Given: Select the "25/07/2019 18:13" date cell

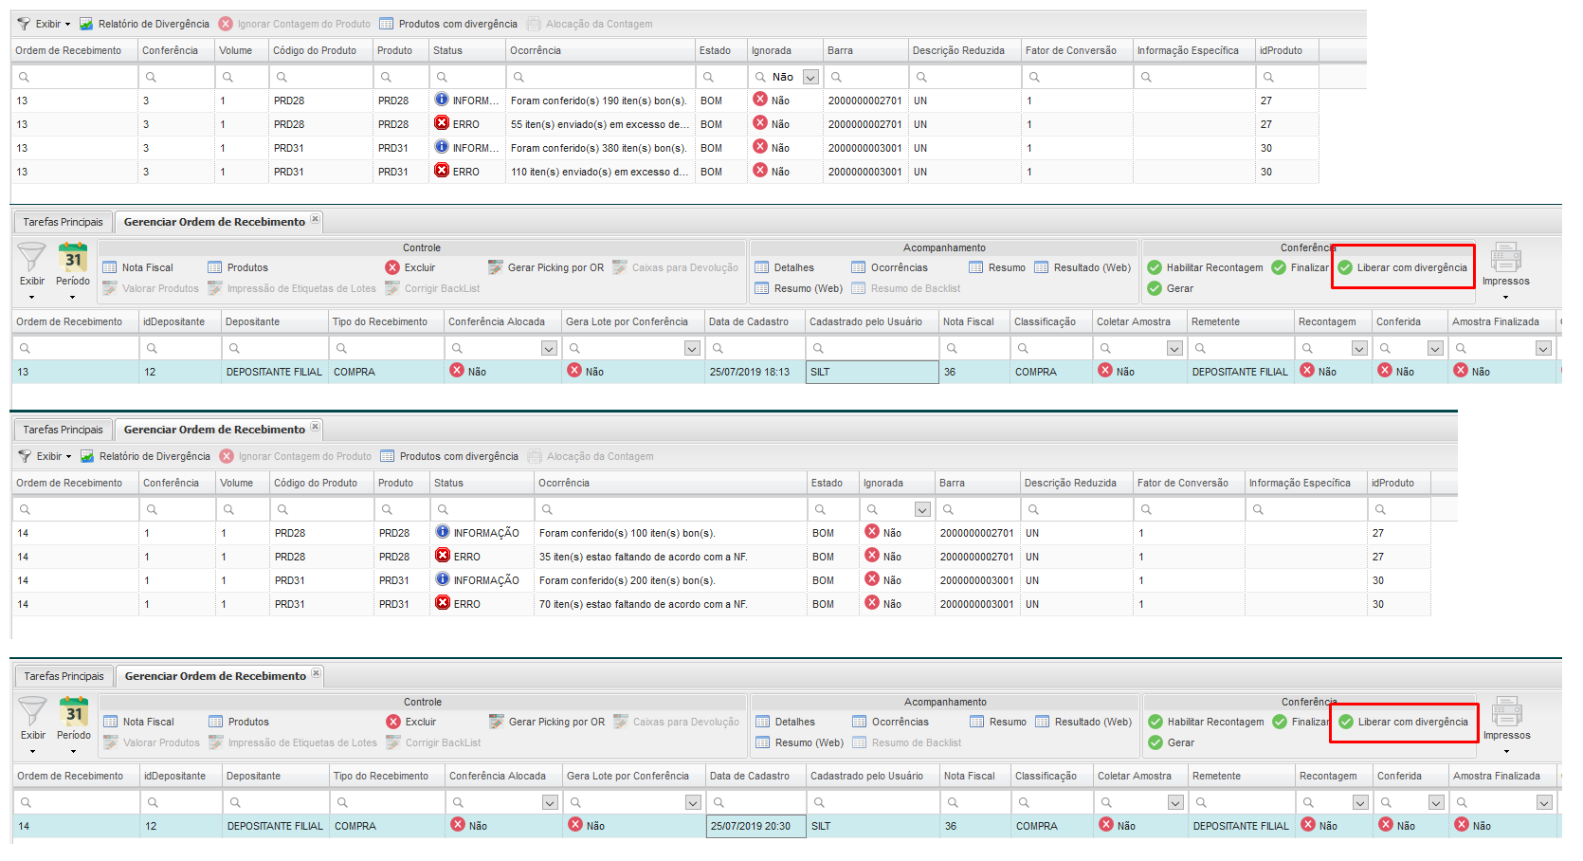Looking at the screenshot, I should [755, 372].
